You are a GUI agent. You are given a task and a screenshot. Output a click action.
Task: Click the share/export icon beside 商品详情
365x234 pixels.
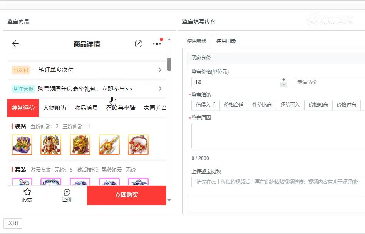[138, 43]
